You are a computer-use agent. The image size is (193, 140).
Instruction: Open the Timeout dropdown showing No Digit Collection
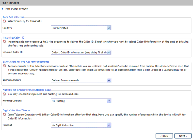coord(81,125)
